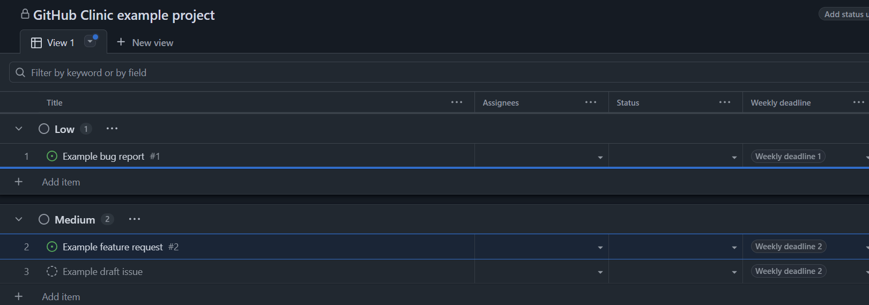Click Add item in Low group
Viewport: 869px width, 305px height.
(61, 182)
